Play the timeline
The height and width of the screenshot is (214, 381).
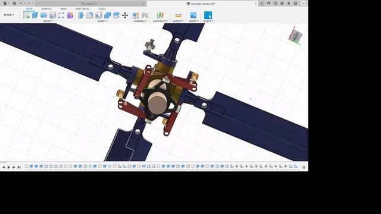click(x=9, y=167)
